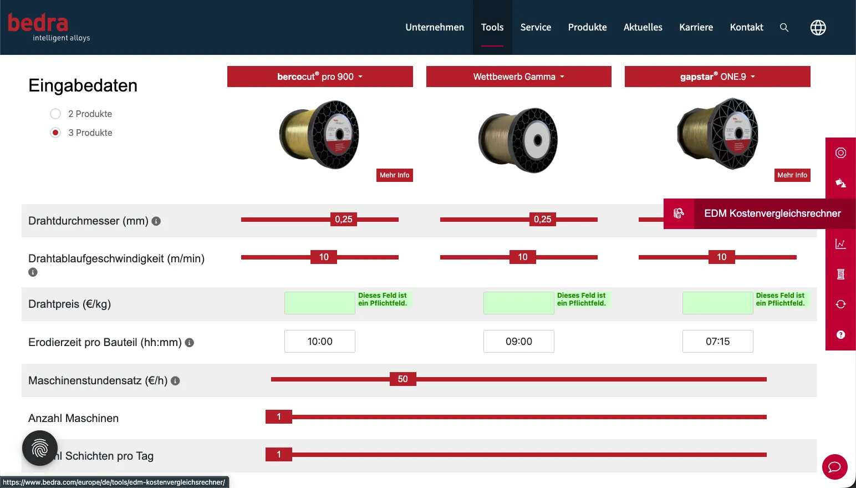Viewport: 856px width, 488px height.
Task: Select the 2 Produkte radio option
Action: click(x=55, y=114)
